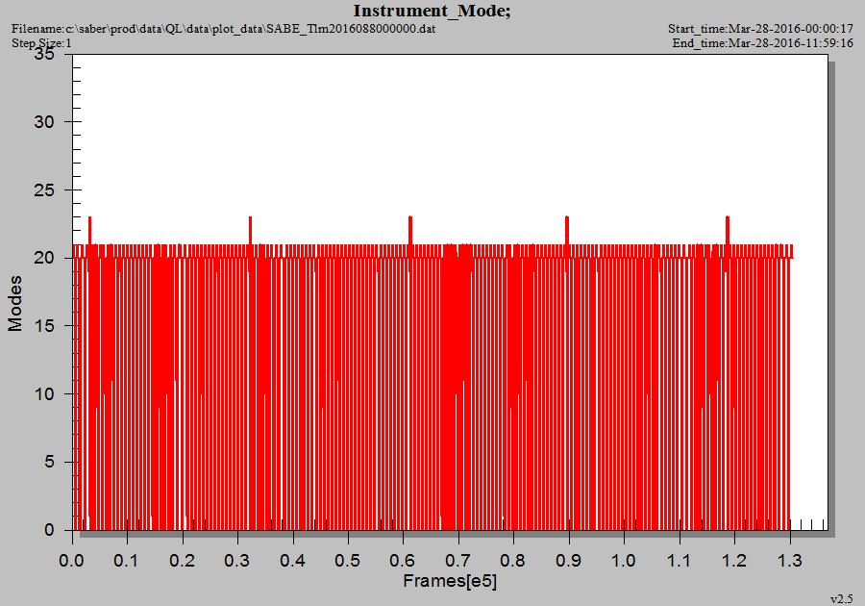Image resolution: width=865 pixels, height=606 pixels.
Task: Click y-axis tick value 5
Action: (x=50, y=462)
